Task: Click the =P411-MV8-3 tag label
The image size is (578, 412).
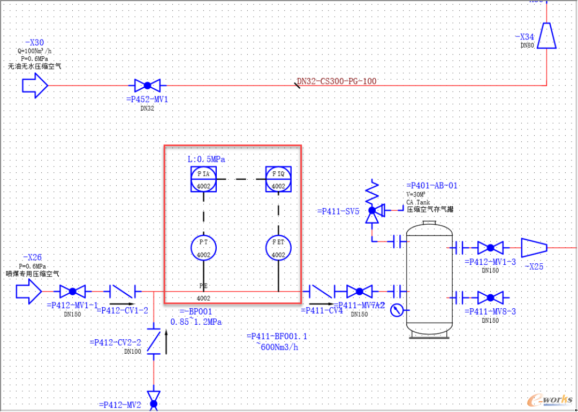Action: point(491,312)
